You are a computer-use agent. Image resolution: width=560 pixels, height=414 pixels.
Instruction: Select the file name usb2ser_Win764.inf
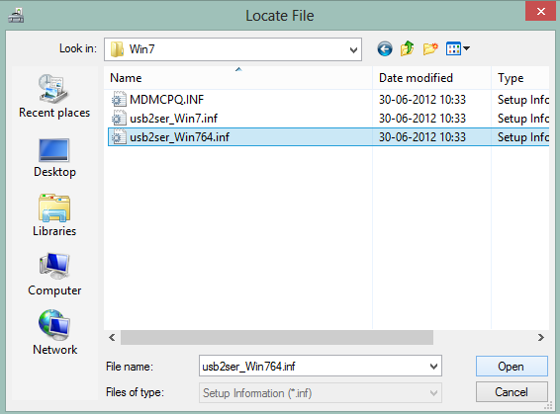pyautogui.click(x=179, y=137)
